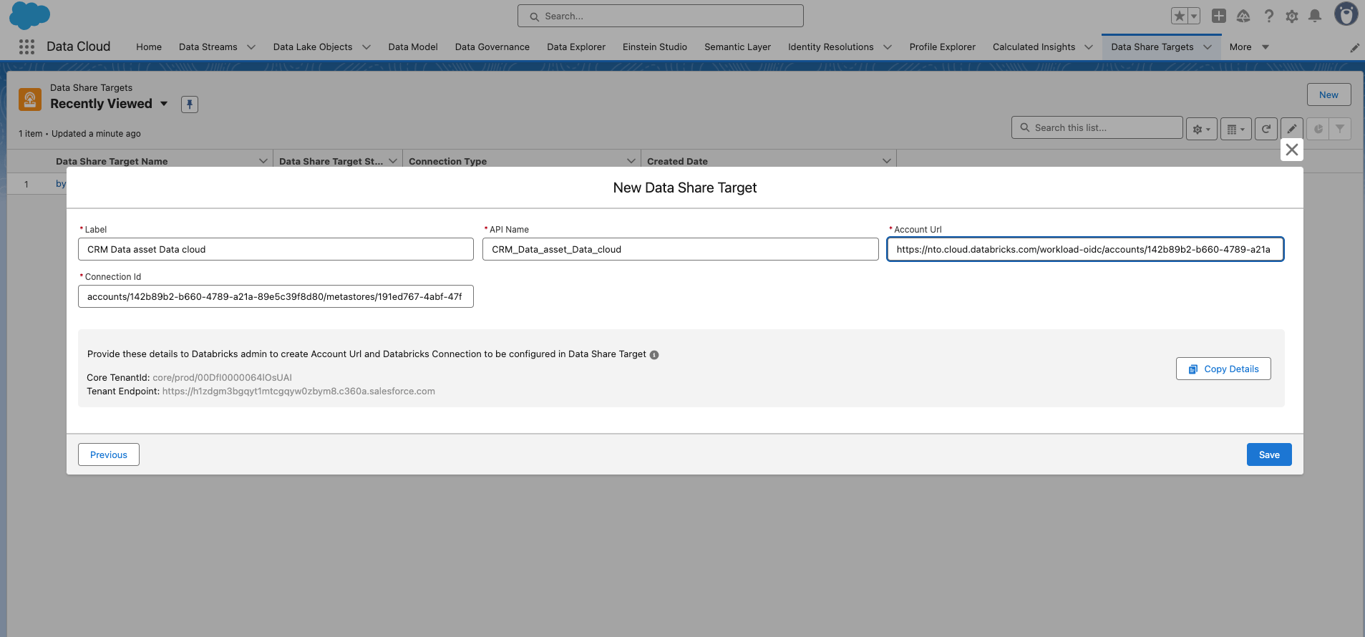Sort by Created Date column header

677,161
